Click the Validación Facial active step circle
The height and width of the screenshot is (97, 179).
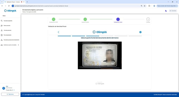pos(118,19)
